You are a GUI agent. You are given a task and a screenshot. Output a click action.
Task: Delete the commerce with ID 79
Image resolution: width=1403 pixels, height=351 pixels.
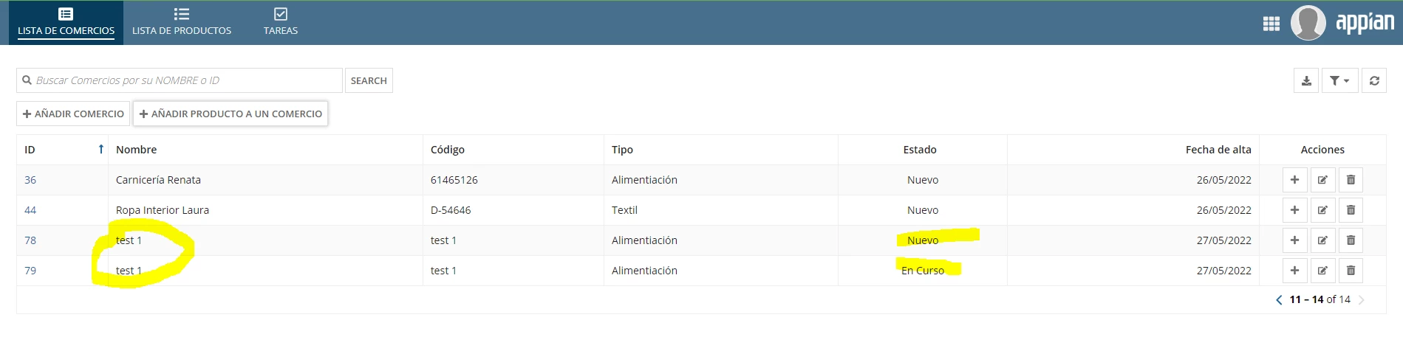1351,271
